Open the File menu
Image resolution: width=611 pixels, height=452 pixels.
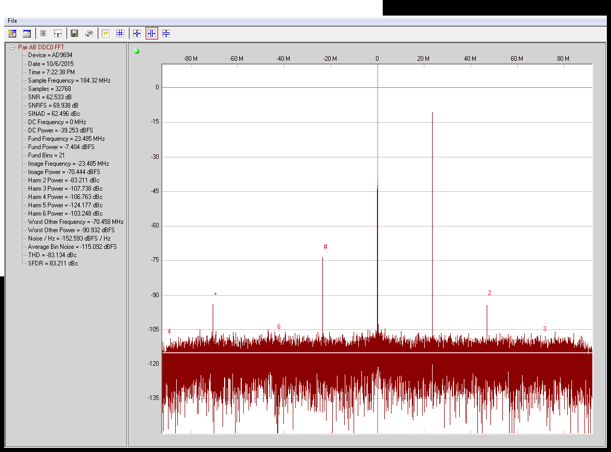(12, 21)
